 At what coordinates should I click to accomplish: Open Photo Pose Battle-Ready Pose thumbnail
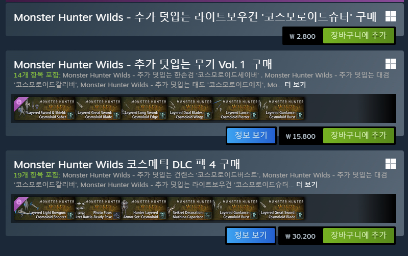tap(99, 208)
